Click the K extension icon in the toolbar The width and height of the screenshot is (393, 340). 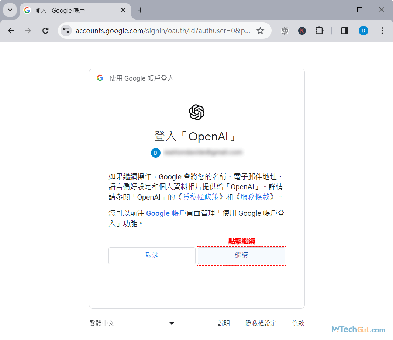tap(302, 31)
